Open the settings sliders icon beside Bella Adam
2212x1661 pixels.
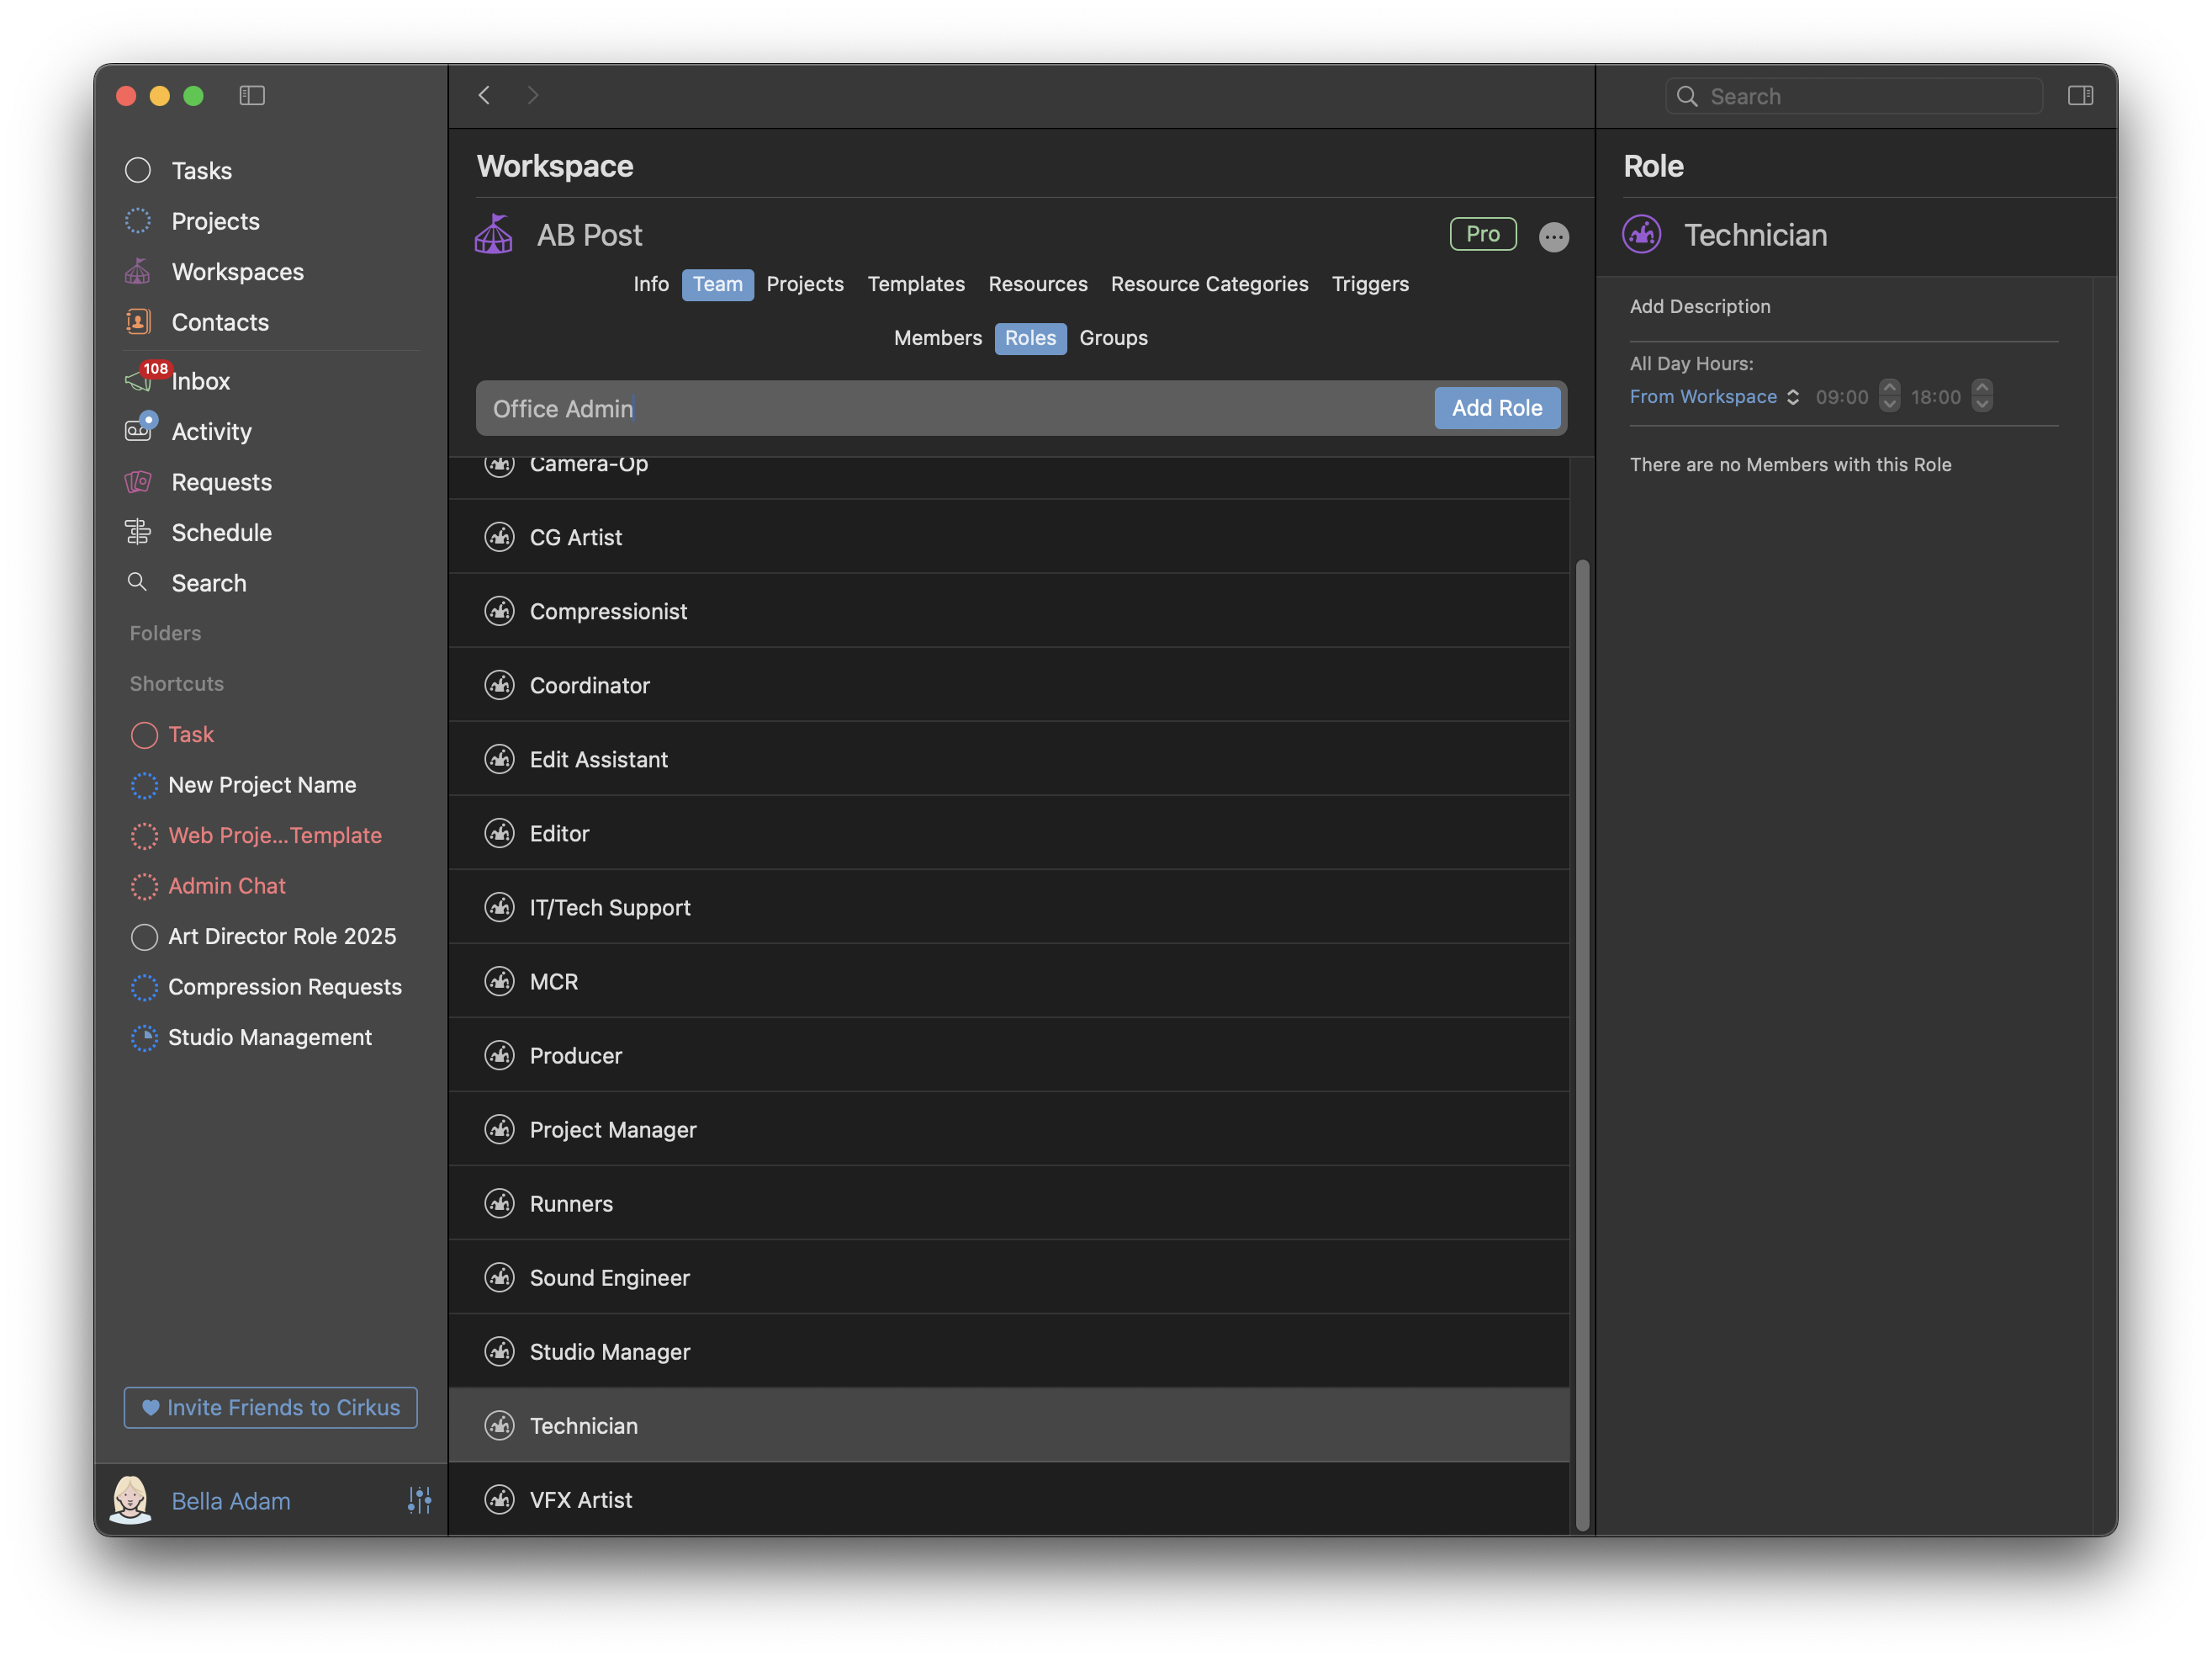point(419,1500)
